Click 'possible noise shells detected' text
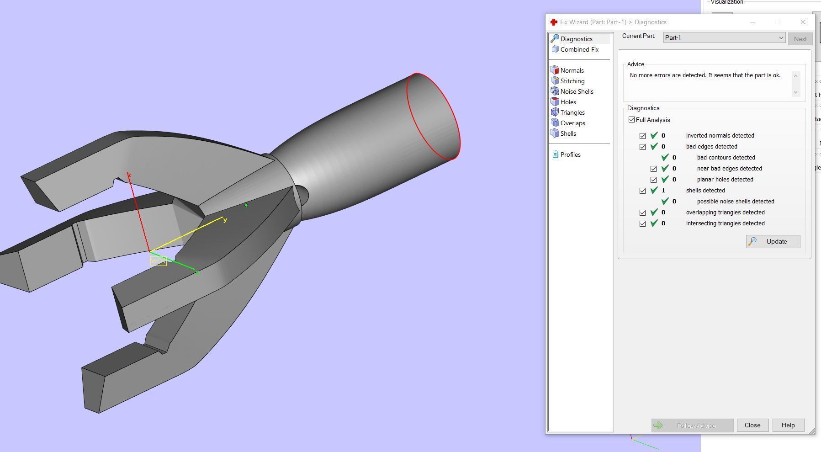 (736, 201)
